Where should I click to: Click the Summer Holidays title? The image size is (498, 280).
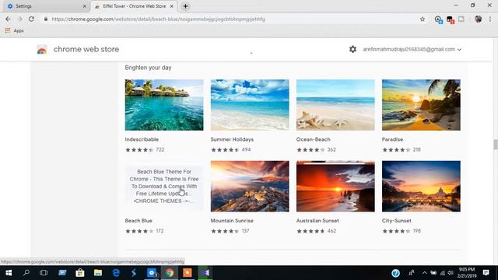(232, 139)
